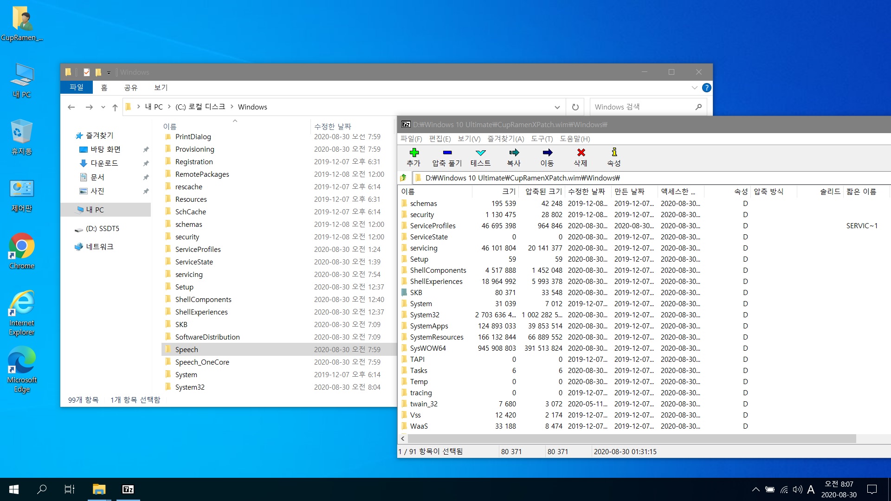Select the Control Panel (제어판) desktop icon
Viewport: 891px width, 501px height.
point(22,195)
